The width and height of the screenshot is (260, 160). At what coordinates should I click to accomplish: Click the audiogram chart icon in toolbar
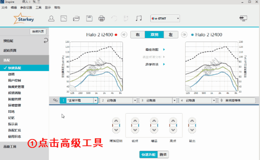click(x=64, y=19)
